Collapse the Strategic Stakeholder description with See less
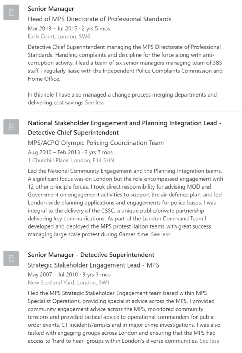Screen dimensions: 242x353 (209, 341)
